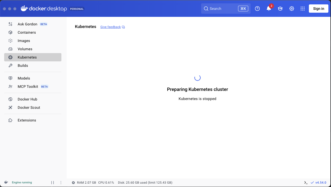This screenshot has width=331, height=187.
Task: Click the Docker Desktop whale logo
Action: [x=24, y=8]
